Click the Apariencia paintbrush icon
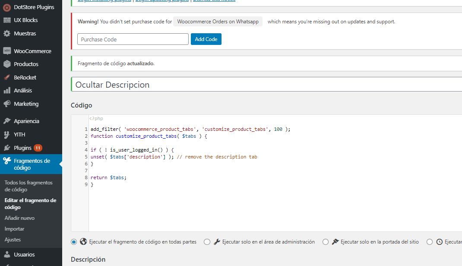Viewport: 462px width, 266px height. (x=7, y=121)
